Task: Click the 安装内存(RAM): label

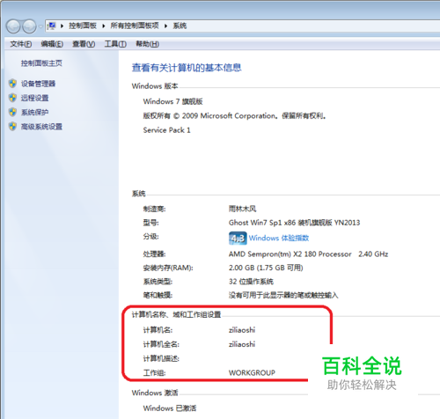Action: (x=168, y=268)
